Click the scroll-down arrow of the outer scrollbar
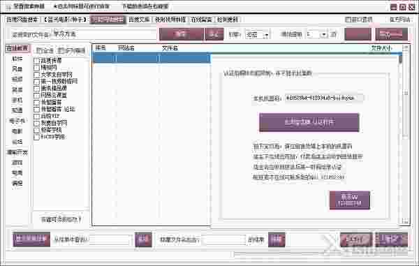This screenshot has height=266, width=419. point(406,221)
